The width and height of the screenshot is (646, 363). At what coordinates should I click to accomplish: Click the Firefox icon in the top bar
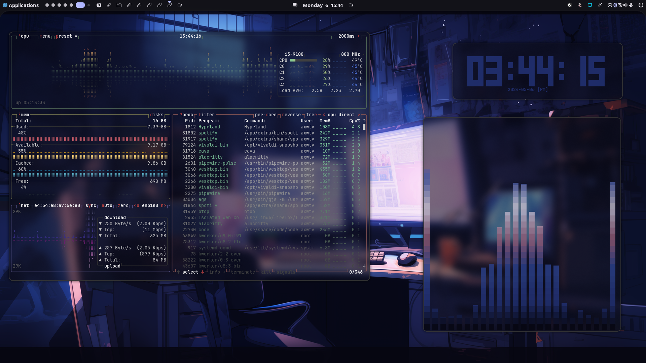coord(99,5)
